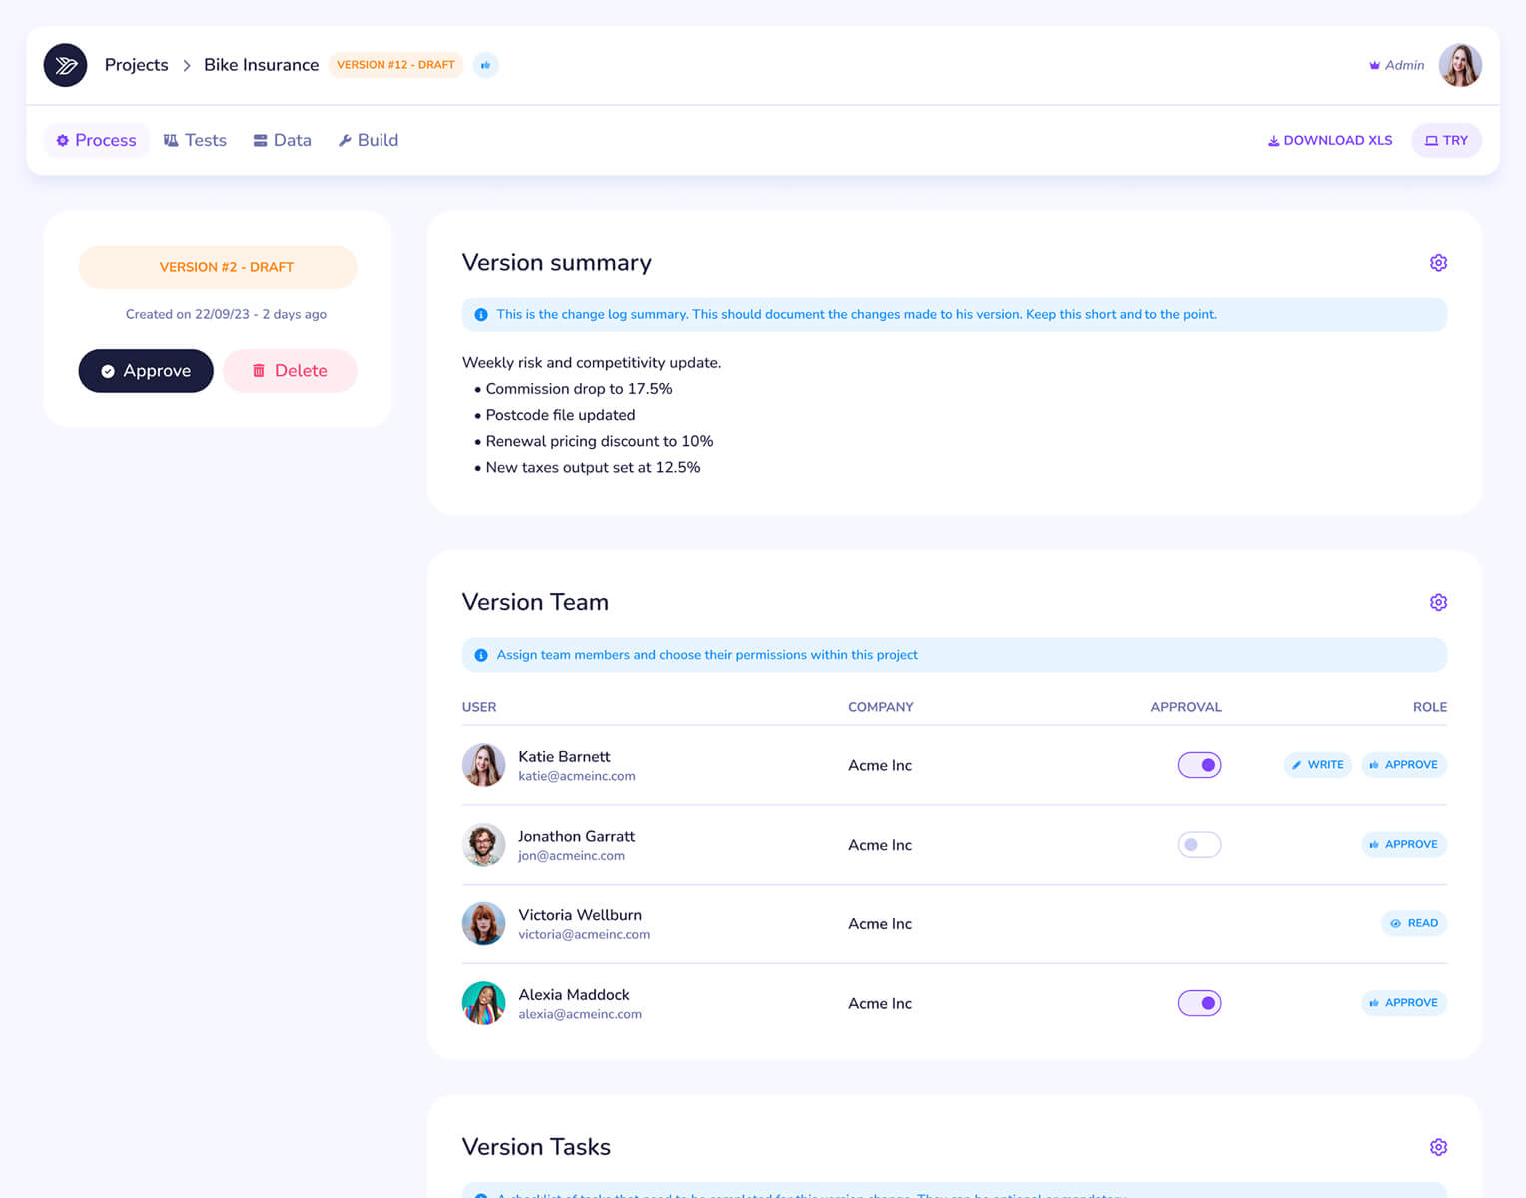Click the alexia@acmeinc.com email

click(x=580, y=1014)
